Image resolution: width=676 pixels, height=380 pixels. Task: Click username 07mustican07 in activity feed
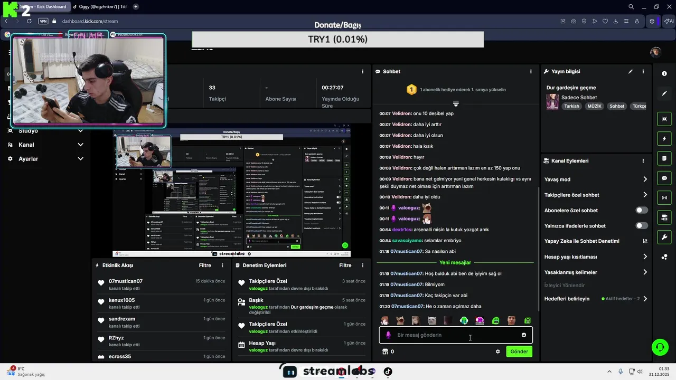tap(126, 281)
